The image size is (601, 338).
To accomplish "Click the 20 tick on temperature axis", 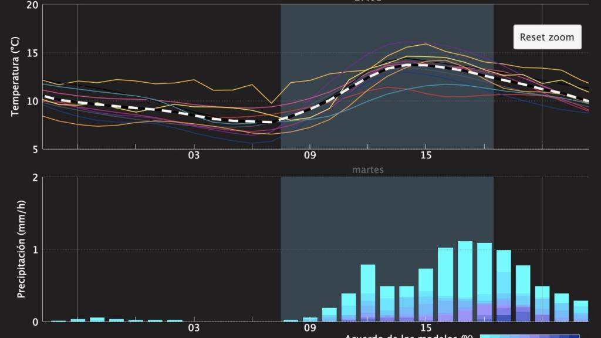I will pyautogui.click(x=32, y=5).
